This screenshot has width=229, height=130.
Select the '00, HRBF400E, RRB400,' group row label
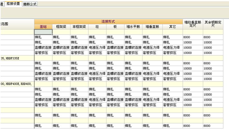click(x=16, y=84)
